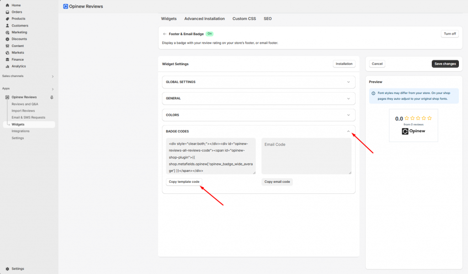Open the SEO tab
The height and width of the screenshot is (274, 468).
[x=268, y=19]
